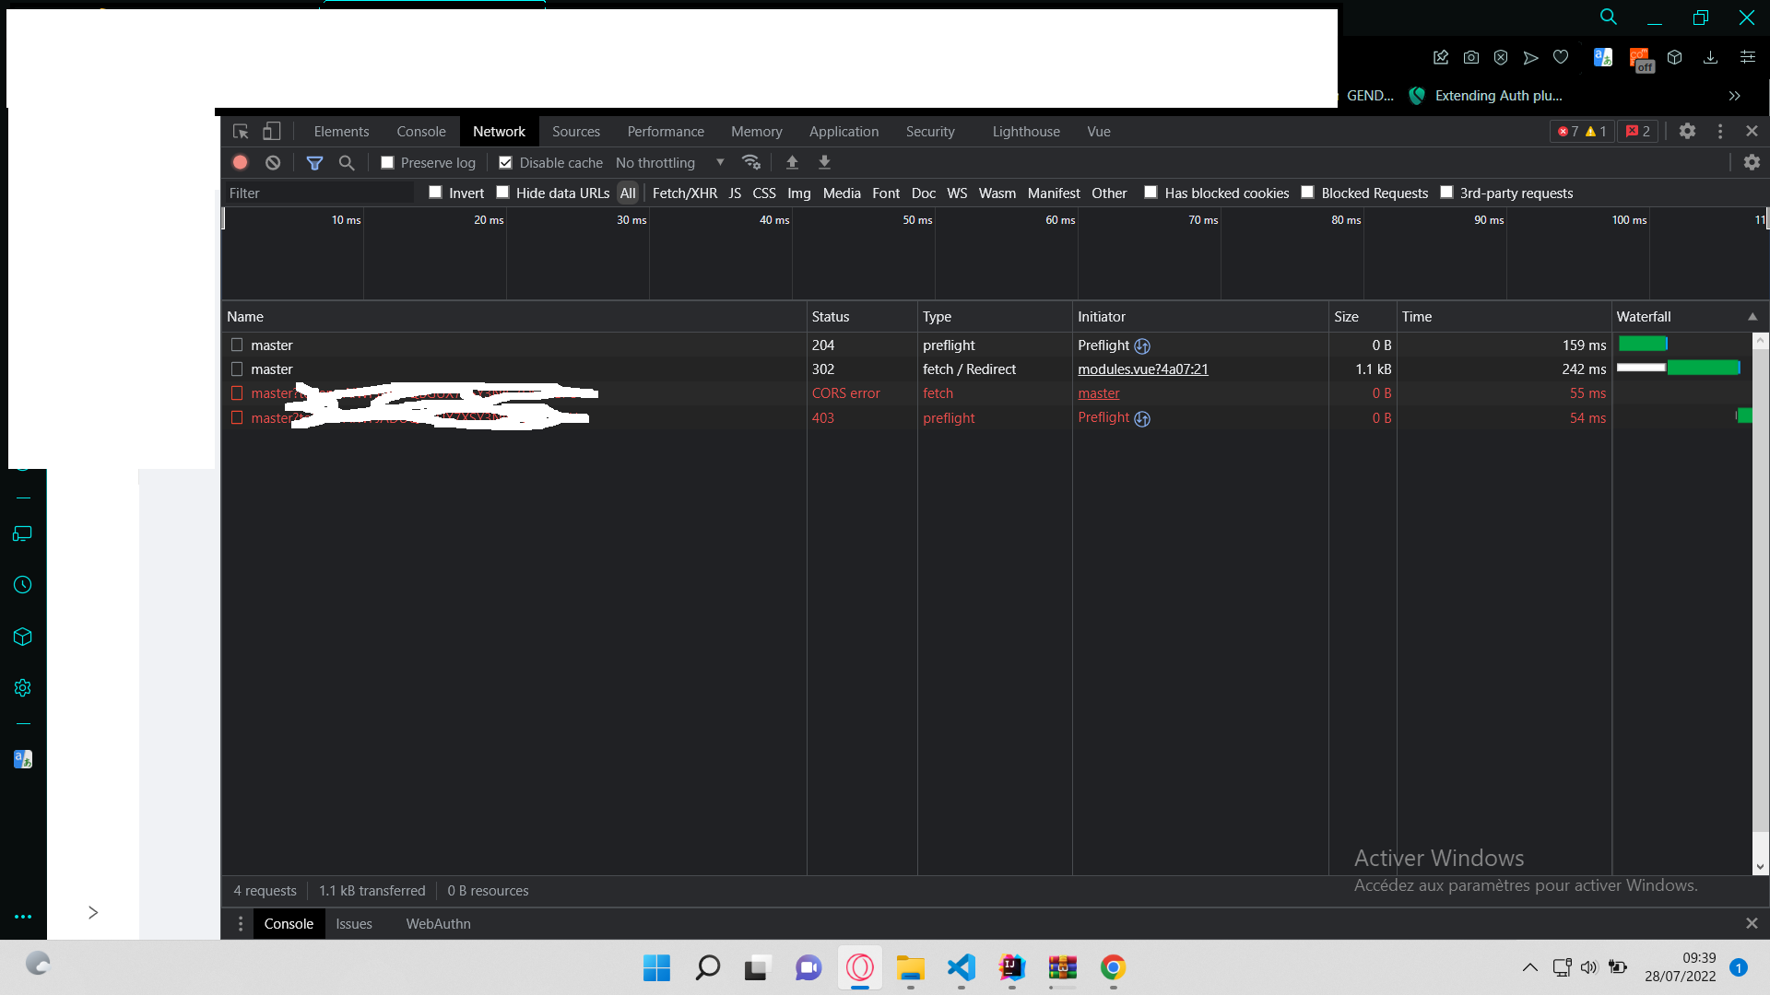Image resolution: width=1770 pixels, height=995 pixels.
Task: Toggle the network filter funnel icon
Action: [314, 162]
